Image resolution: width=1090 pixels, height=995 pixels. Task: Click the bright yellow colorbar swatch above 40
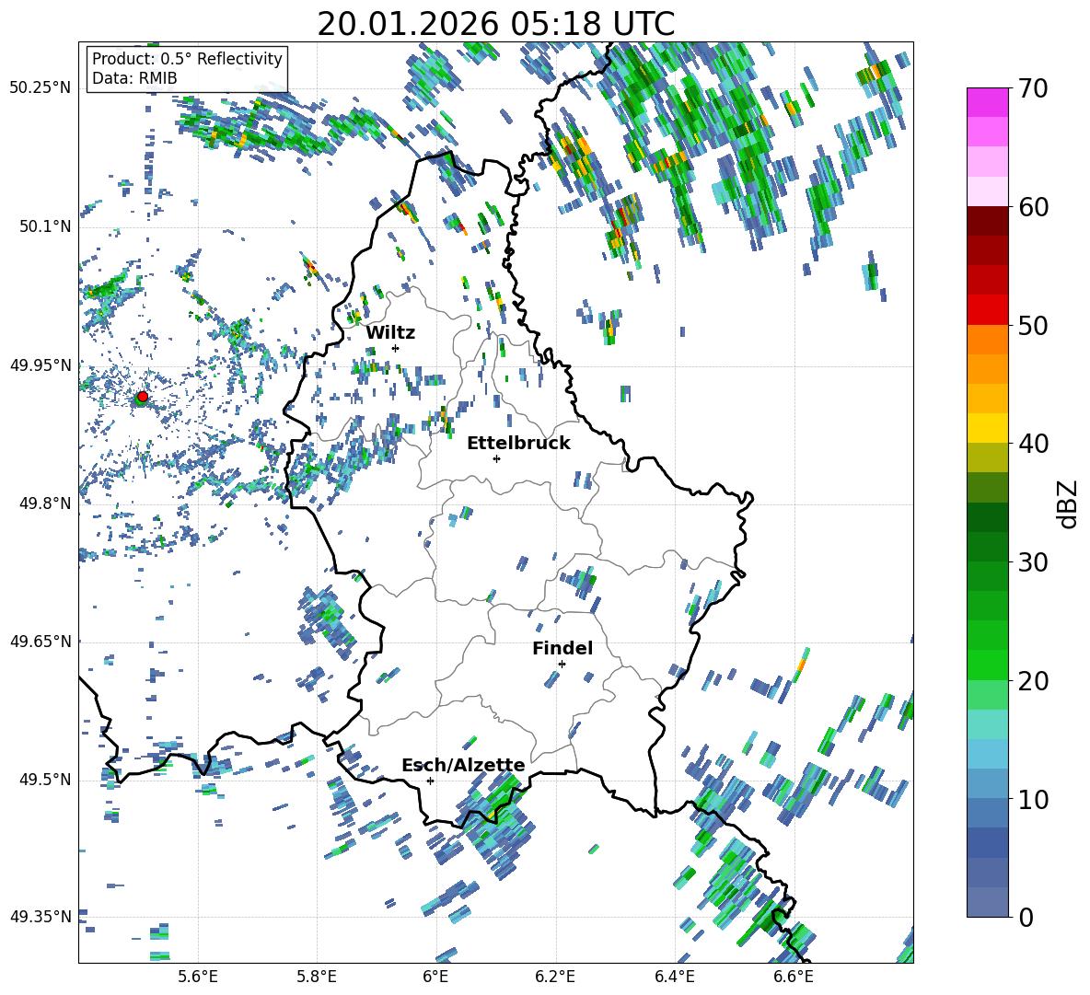[987, 428]
